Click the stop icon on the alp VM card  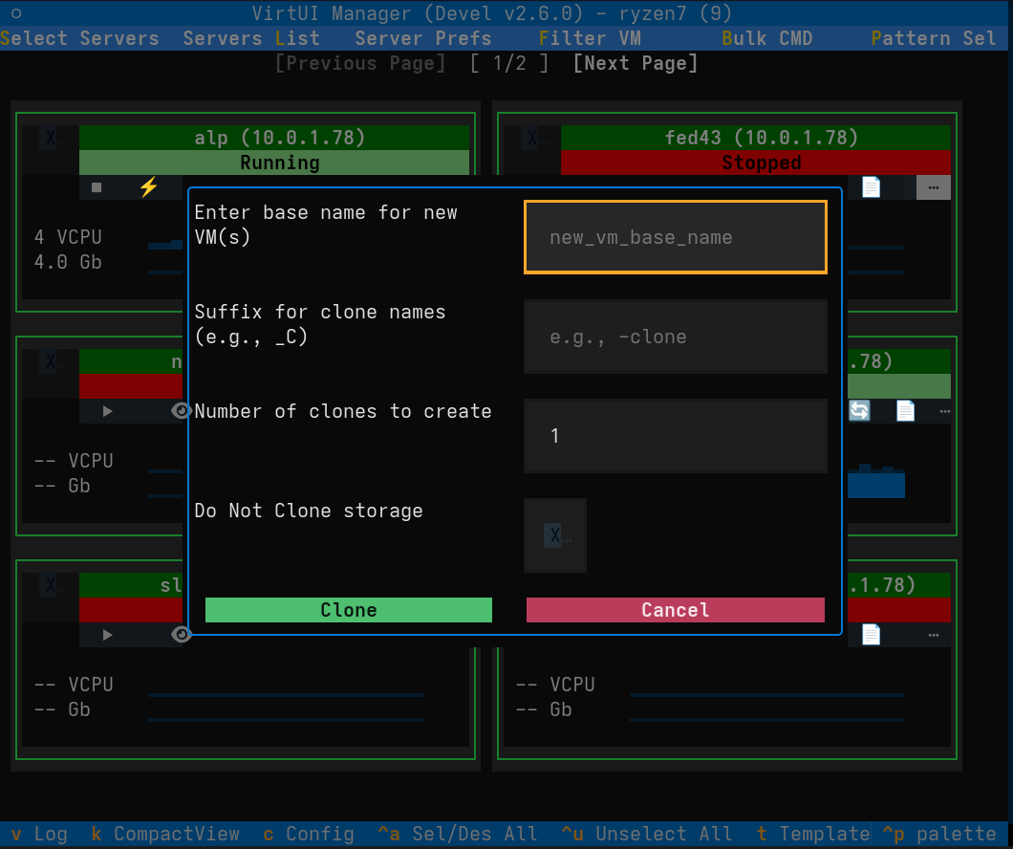point(96,187)
